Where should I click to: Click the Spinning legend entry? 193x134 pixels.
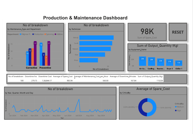click(49, 34)
